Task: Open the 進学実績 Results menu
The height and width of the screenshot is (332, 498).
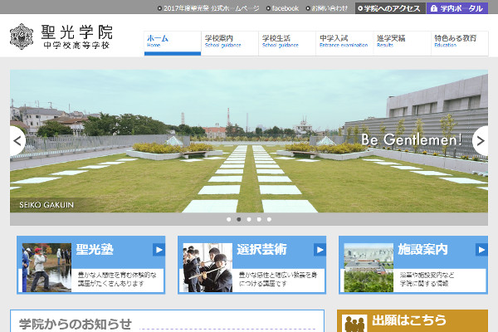Action: coord(402,43)
